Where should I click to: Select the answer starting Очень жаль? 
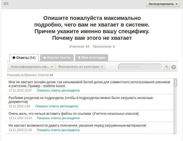pos(73,114)
